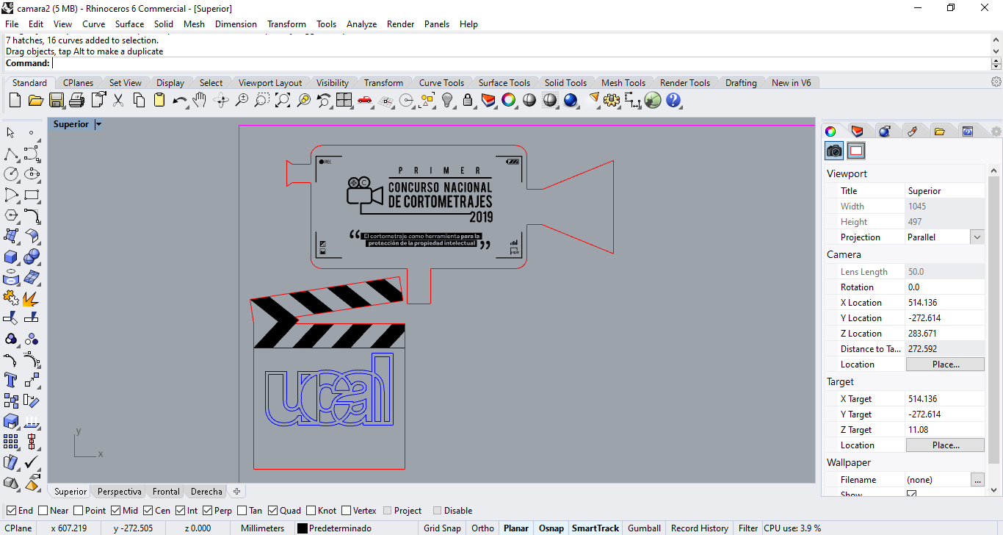Click the red car icon in Standard toolbar

(x=364, y=100)
